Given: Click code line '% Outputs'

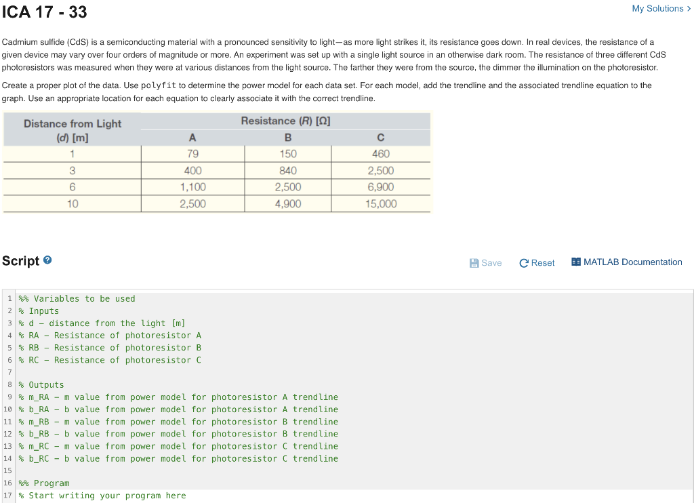Looking at the screenshot, I should pyautogui.click(x=41, y=385).
